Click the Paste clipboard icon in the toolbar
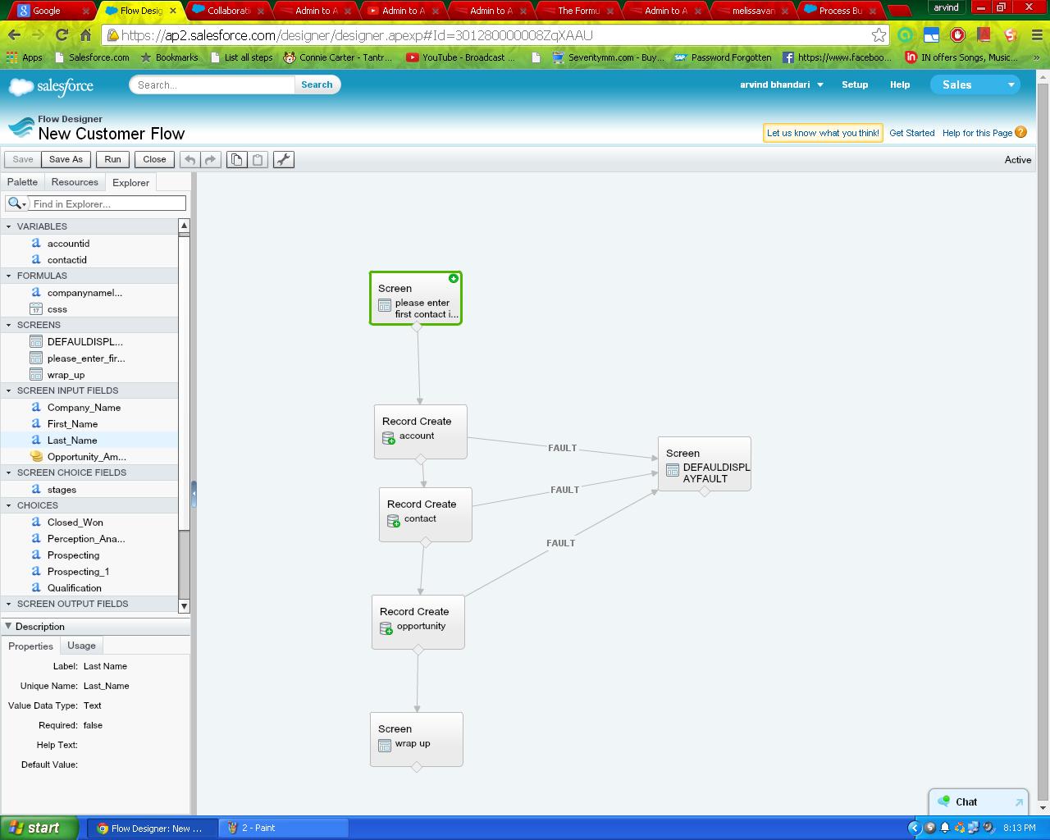This screenshot has width=1050, height=840. [258, 160]
